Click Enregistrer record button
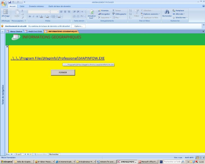The width and height of the screenshot is (205, 164). (x=104, y=14)
